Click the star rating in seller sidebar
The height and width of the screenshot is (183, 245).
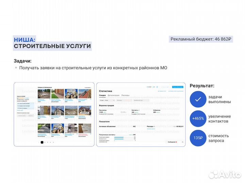[x=21, y=98]
